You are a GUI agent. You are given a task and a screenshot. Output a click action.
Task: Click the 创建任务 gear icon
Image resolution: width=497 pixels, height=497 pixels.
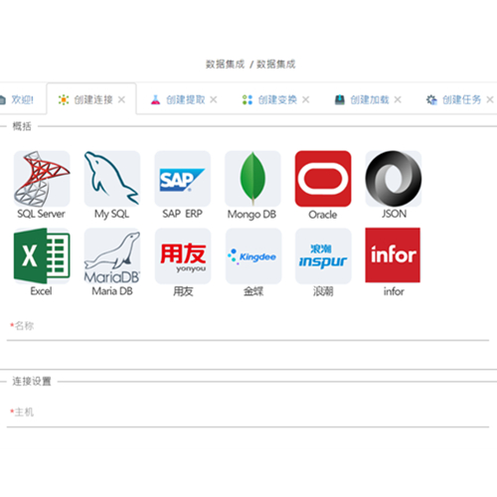[x=431, y=99]
